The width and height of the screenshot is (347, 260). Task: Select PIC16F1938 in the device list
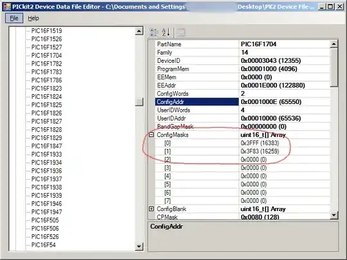tap(46, 187)
